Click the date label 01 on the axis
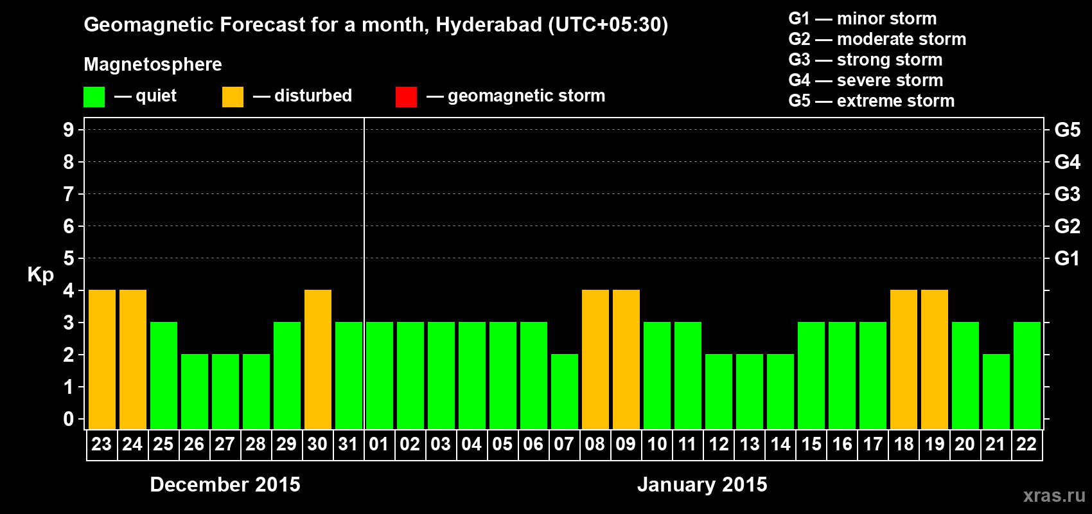This screenshot has width=1092, height=514. tap(379, 445)
